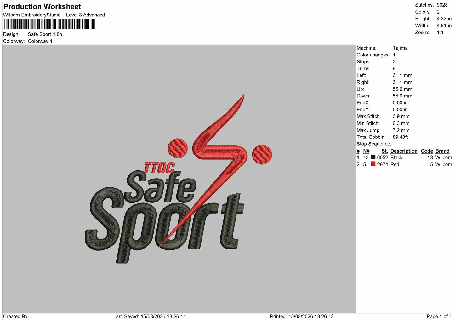Click the Up value 55.0 mm
This screenshot has width=455, height=322.
coord(402,89)
